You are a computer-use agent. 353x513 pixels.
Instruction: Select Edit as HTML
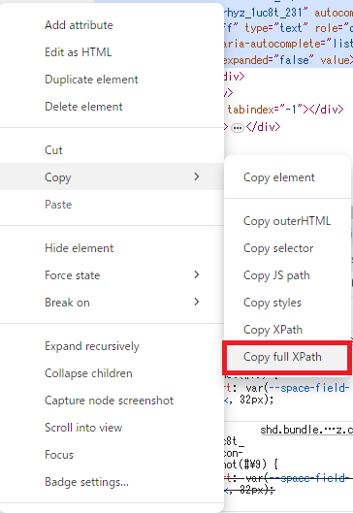[79, 52]
